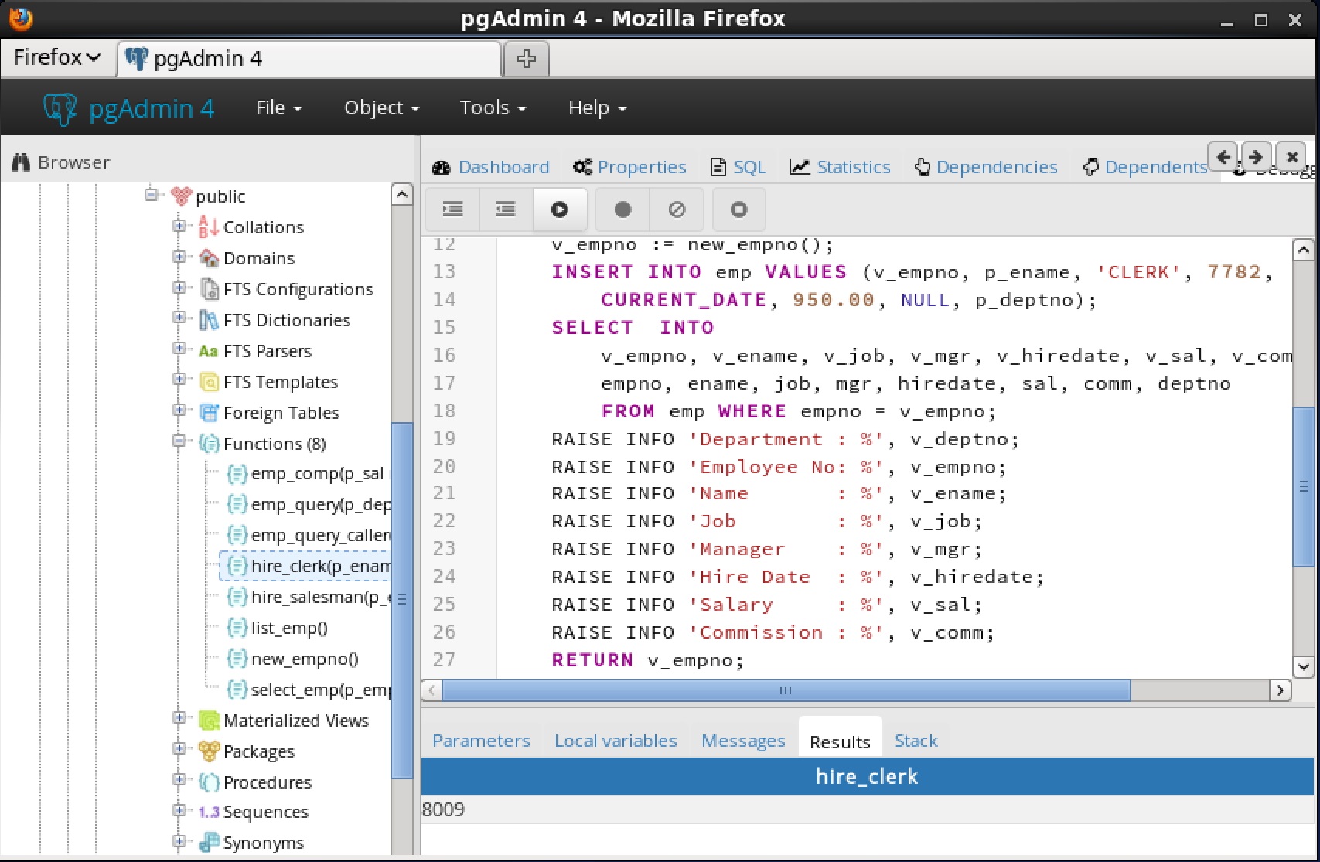Switch to the Local variables tab
The image size is (1320, 862).
coord(616,741)
